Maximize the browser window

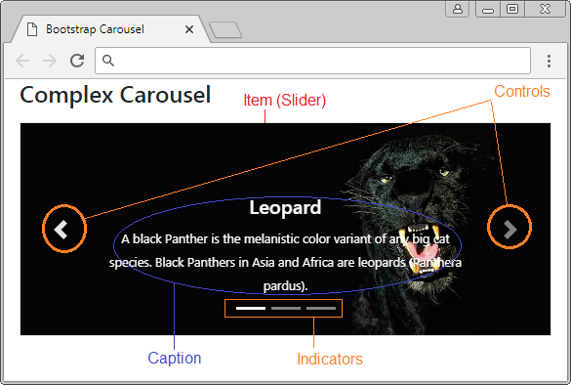[x=512, y=9]
